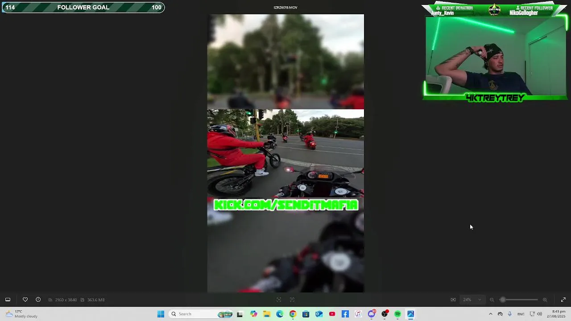Click the taskbar Search box

[201, 314]
